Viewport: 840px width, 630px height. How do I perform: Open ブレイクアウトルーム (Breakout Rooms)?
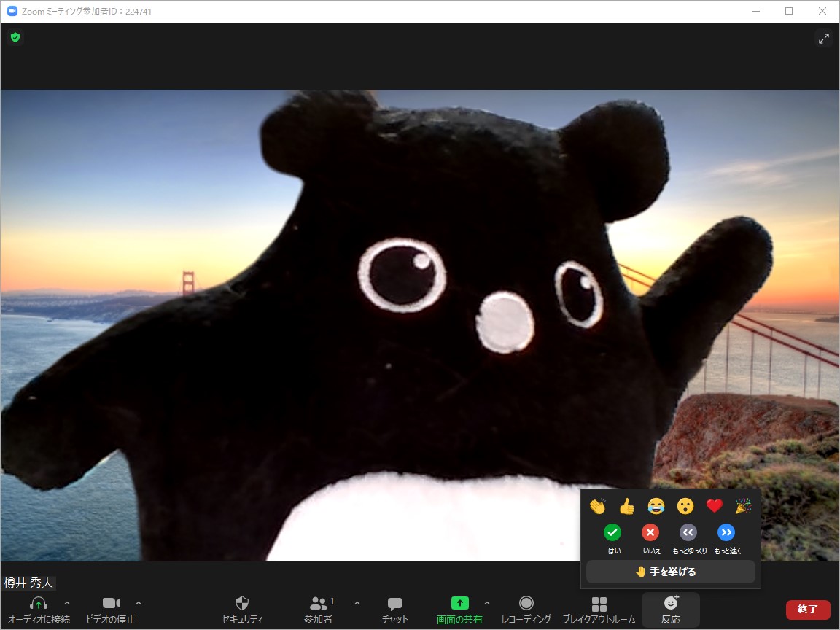pos(599,609)
